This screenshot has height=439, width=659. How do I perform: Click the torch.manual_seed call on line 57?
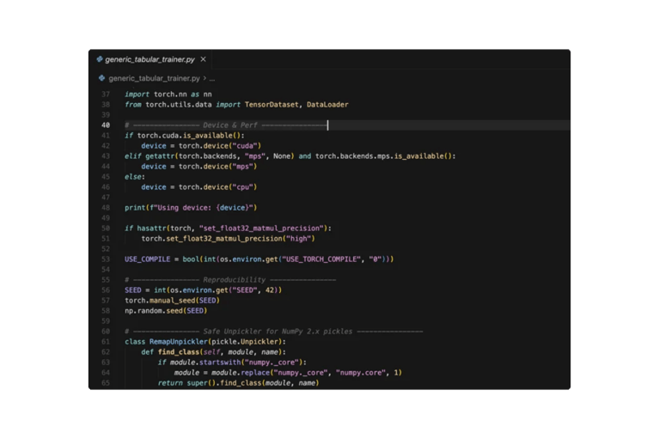pos(172,301)
